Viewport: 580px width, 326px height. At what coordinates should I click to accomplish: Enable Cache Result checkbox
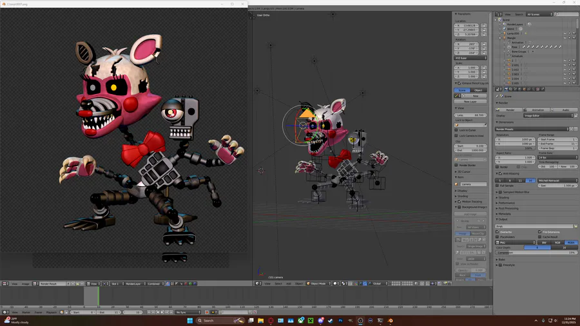click(x=539, y=236)
